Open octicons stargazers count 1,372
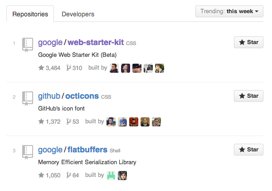Screen dimensions: 272x191 50,122
